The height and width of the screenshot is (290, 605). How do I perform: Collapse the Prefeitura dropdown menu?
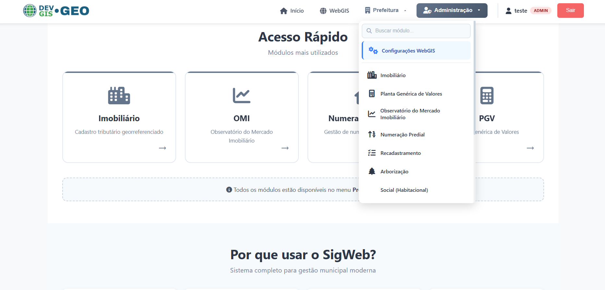[385, 10]
